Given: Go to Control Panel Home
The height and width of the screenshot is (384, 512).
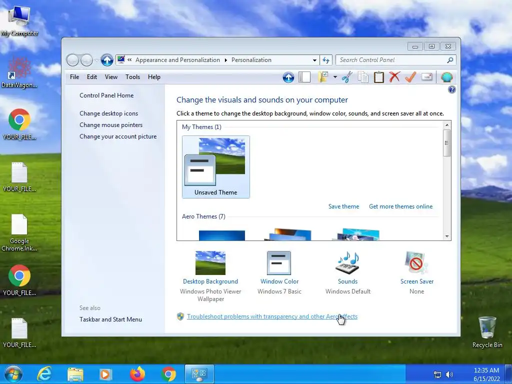Looking at the screenshot, I should click(106, 95).
